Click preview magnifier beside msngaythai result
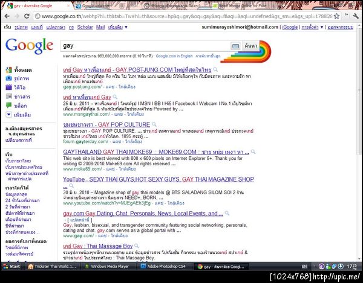This screenshot has height=283, width=363. point(115,97)
